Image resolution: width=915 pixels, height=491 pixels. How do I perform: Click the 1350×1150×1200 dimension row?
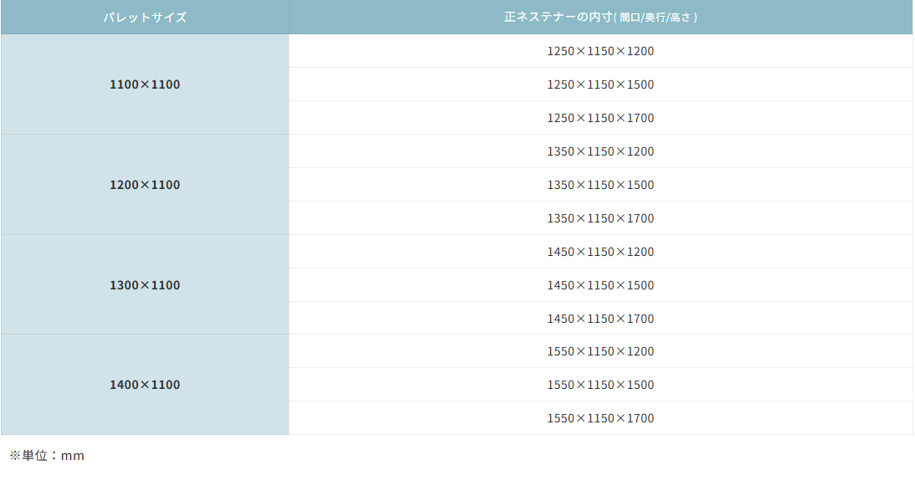(x=600, y=151)
